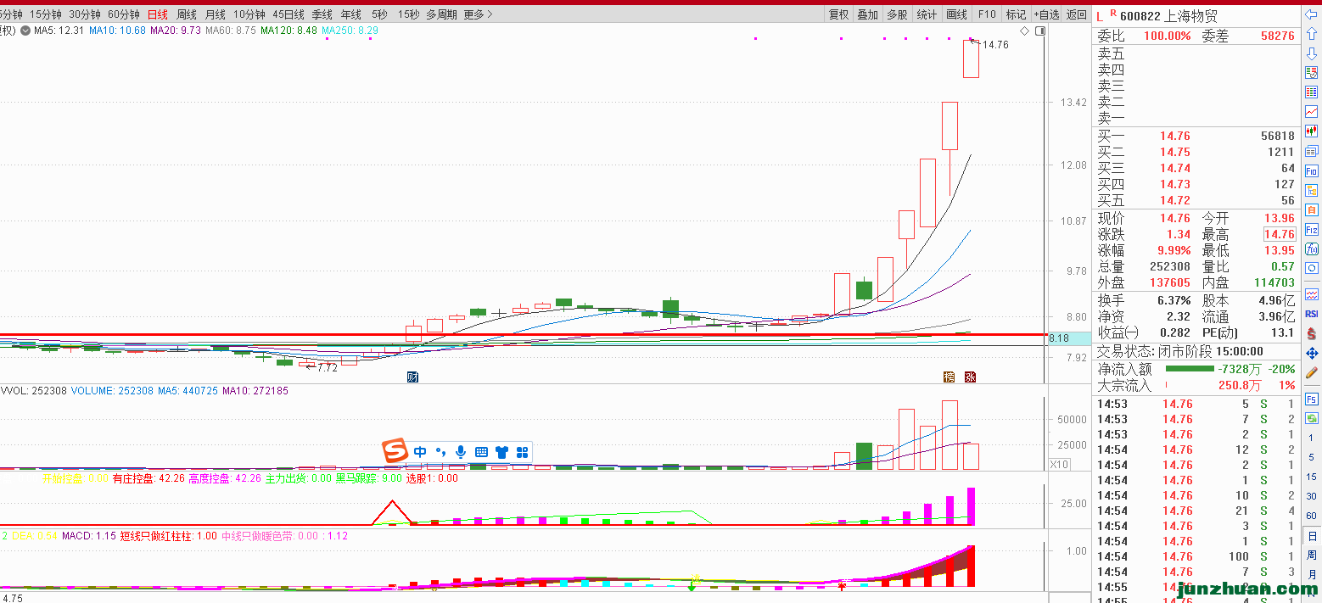Click the candlestick chart icon in sidebar
1322x603 pixels.
[x=1312, y=131]
